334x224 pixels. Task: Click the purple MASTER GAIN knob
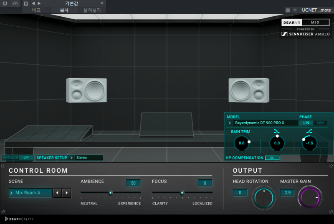(310, 198)
